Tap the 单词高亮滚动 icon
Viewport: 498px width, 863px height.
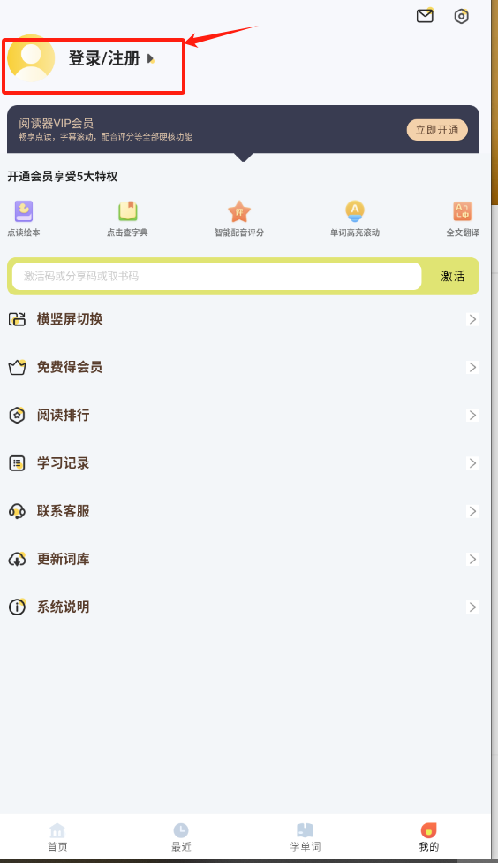click(x=355, y=211)
